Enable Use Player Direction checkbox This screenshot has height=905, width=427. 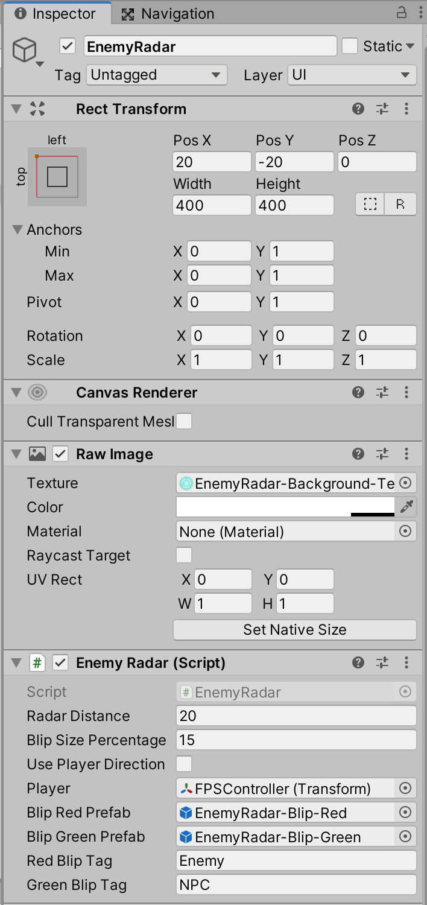[184, 764]
